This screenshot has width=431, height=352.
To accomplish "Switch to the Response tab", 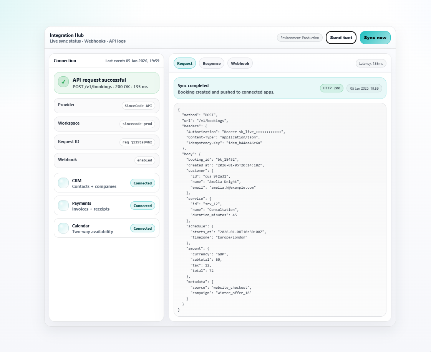I will tap(212, 63).
